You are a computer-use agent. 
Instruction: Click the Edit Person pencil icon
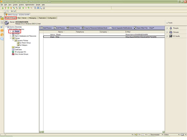coord(55,28)
